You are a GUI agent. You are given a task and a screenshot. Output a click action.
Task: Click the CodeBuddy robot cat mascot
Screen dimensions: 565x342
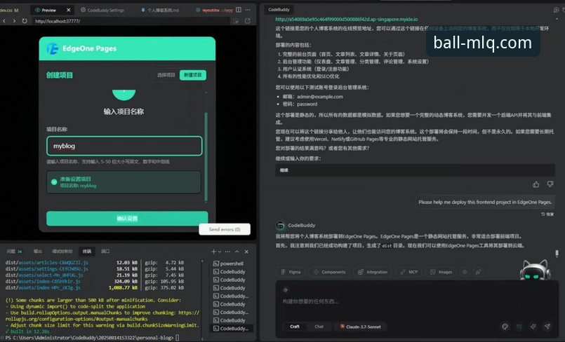click(536, 270)
